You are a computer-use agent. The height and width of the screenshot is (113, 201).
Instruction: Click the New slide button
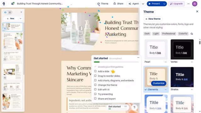point(11,19)
